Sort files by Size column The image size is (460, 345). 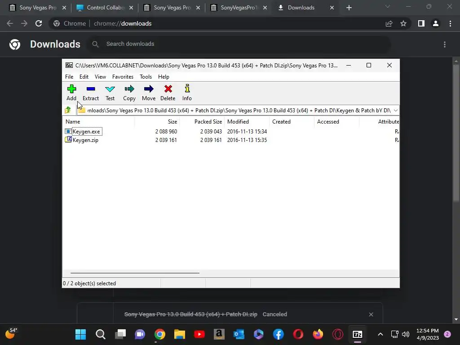pyautogui.click(x=157, y=121)
